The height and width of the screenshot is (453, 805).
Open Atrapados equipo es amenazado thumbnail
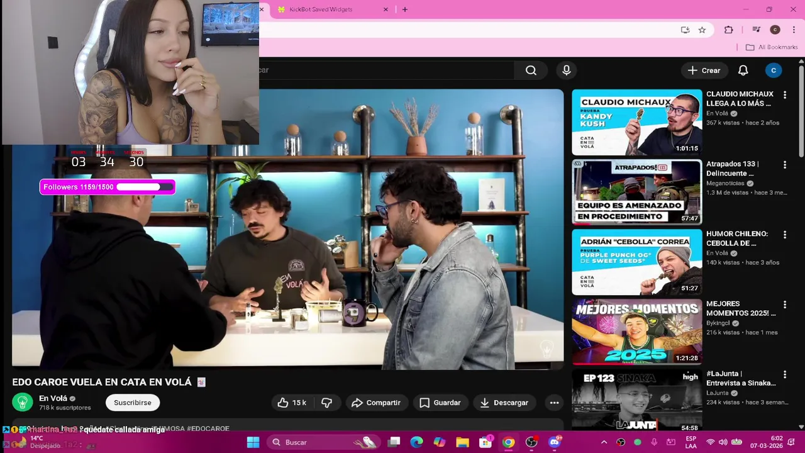coord(636,192)
